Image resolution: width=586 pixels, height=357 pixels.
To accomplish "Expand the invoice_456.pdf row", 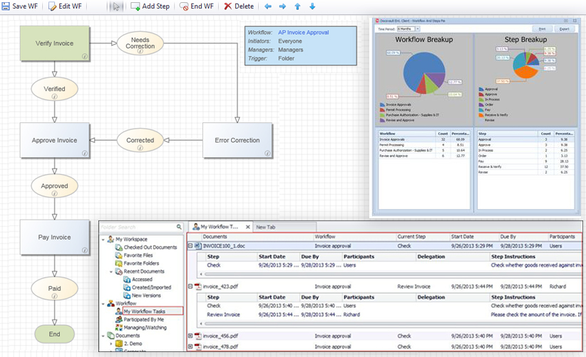I will coord(190,336).
